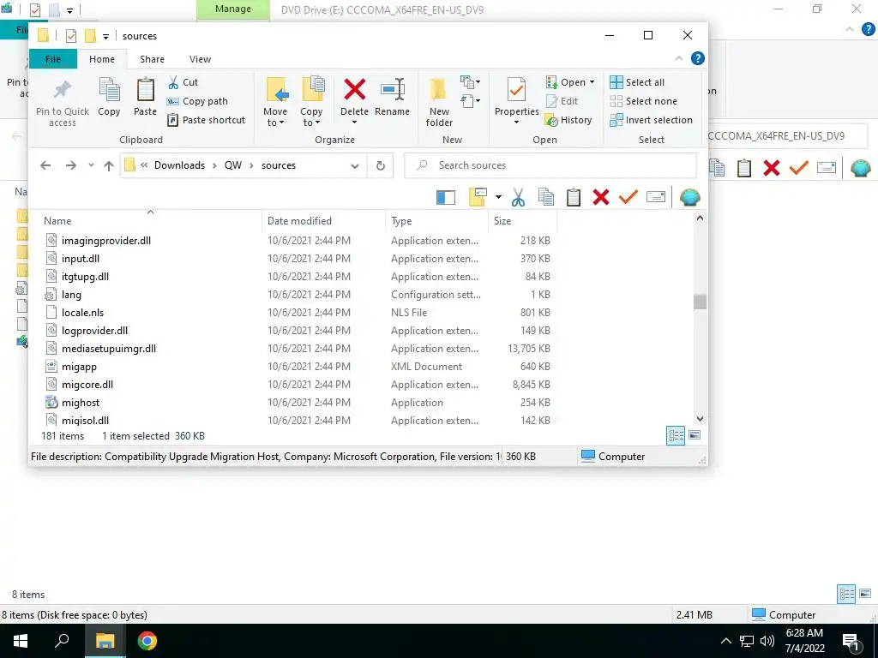Open recent locations dropdown arrow
The image size is (878, 658).
click(x=91, y=165)
